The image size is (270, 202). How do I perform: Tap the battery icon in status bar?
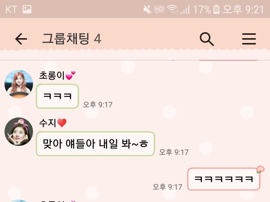pyautogui.click(x=216, y=9)
